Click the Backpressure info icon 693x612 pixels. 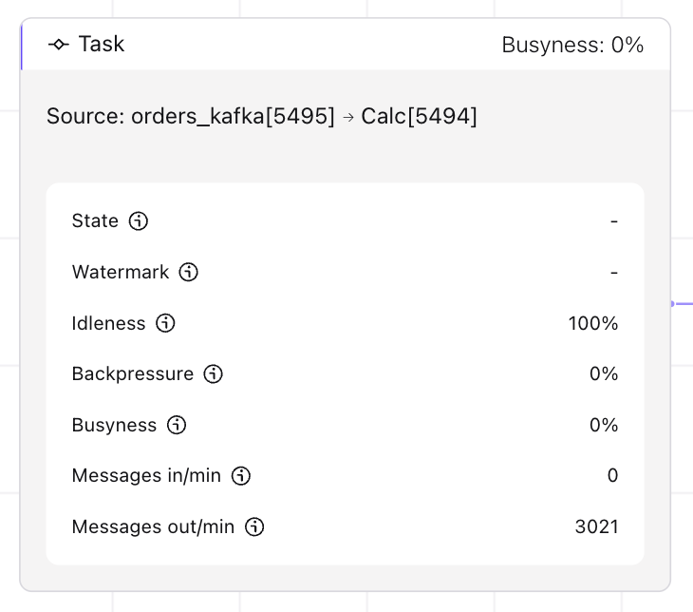214,374
